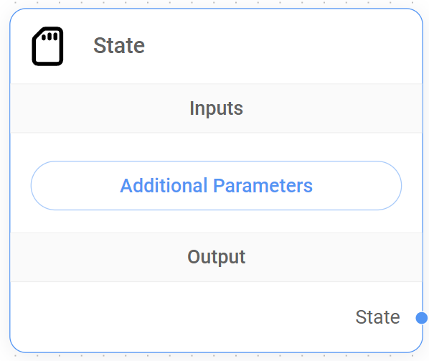Click the memory card icon on State node
This screenshot has height=361, width=429.
47,46
